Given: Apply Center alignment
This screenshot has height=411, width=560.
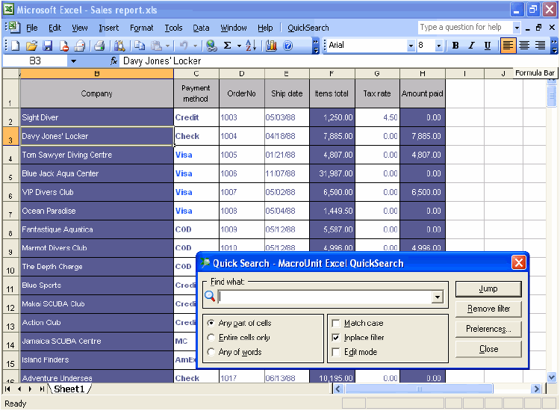Looking at the screenshot, I should [524, 46].
